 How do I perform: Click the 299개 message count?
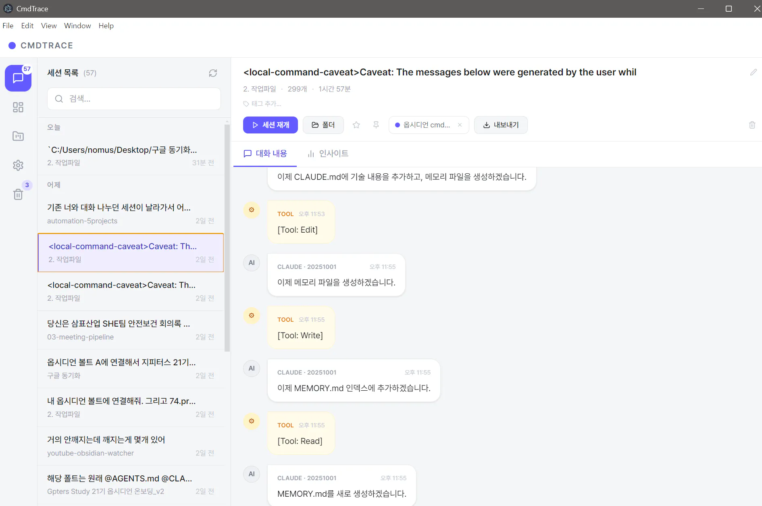[x=297, y=89]
